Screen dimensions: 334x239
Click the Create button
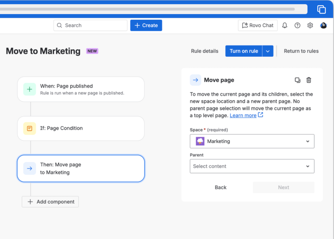[x=146, y=25]
